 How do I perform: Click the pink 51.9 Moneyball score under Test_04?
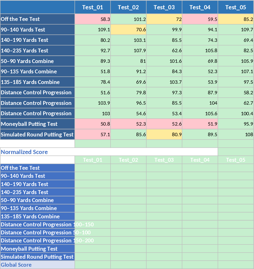(x=200, y=124)
